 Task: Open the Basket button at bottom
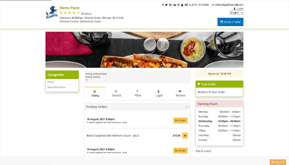coord(278,162)
